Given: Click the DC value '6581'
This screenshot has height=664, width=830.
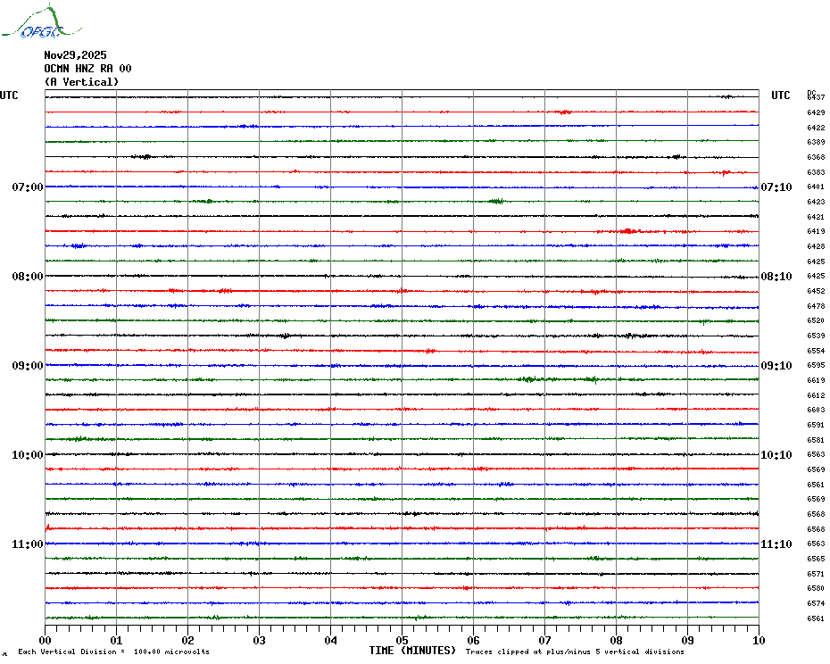Looking at the screenshot, I should click(x=817, y=440).
